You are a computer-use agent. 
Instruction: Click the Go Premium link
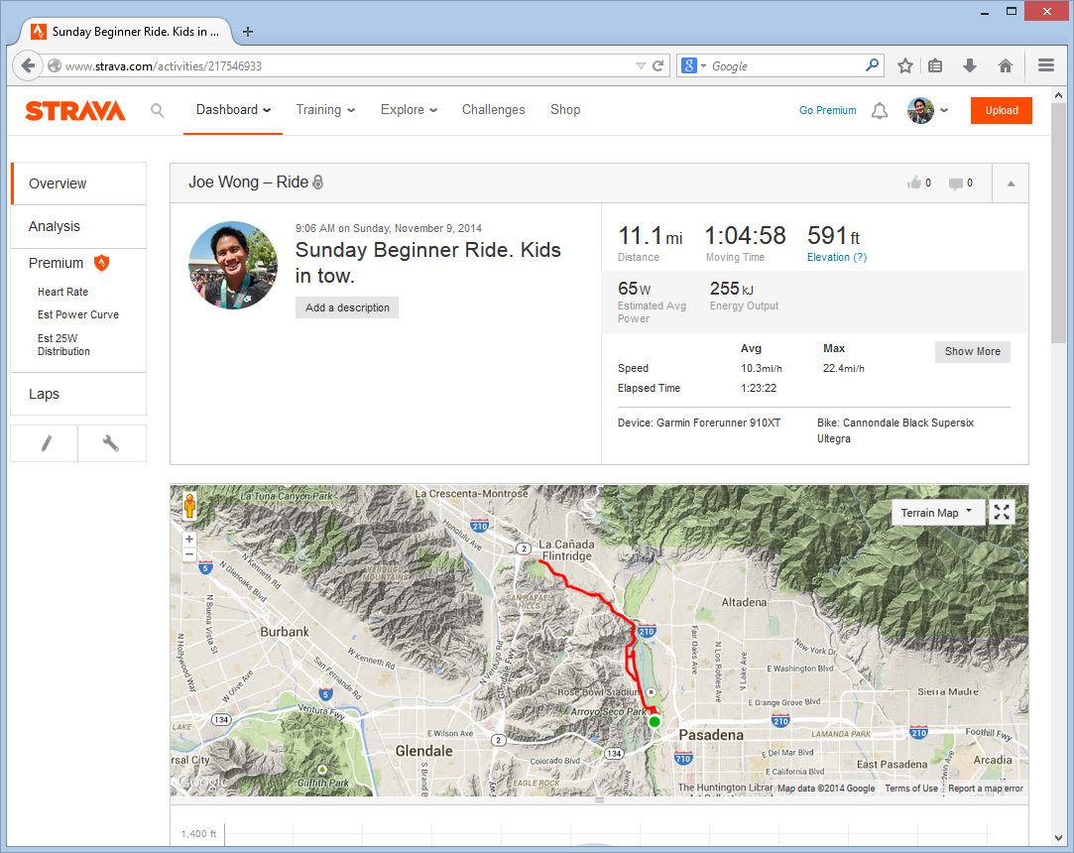827,111
